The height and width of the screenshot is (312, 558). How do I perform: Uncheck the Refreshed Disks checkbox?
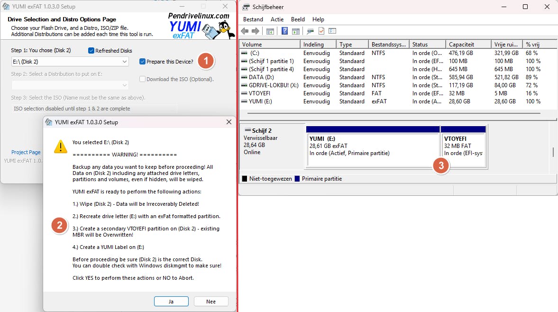pyautogui.click(x=91, y=51)
